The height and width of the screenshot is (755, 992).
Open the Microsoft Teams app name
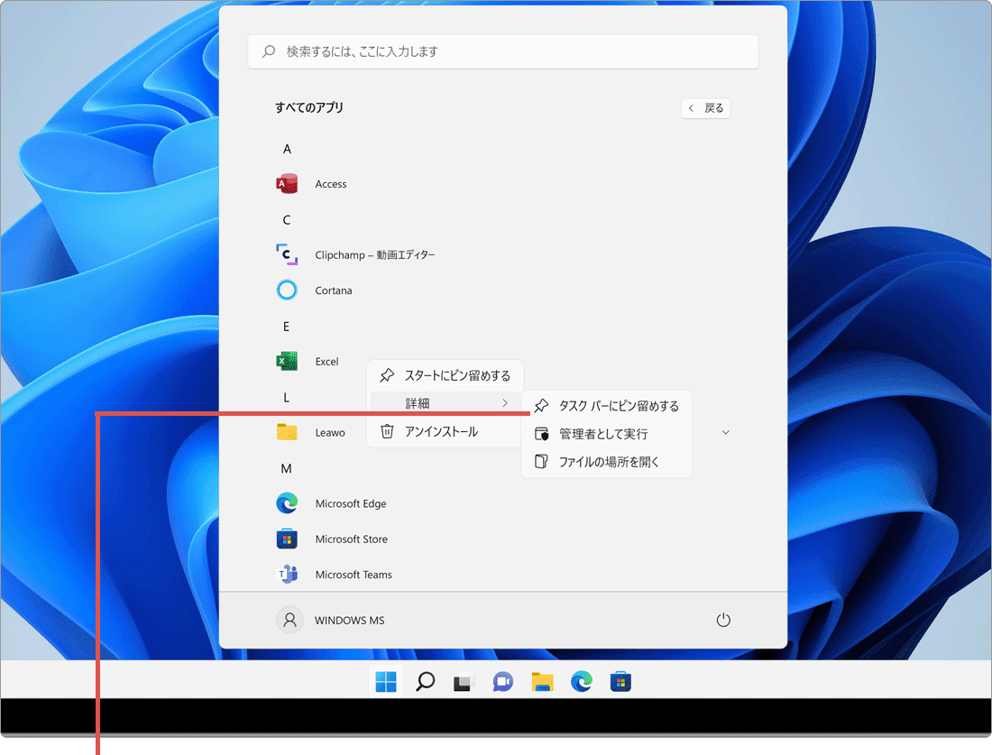click(354, 575)
